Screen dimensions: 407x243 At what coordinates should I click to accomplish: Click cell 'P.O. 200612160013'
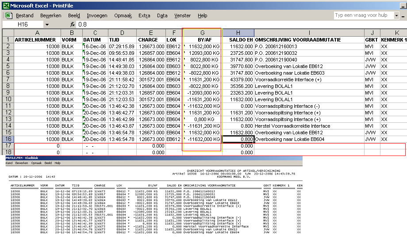tap(309, 46)
